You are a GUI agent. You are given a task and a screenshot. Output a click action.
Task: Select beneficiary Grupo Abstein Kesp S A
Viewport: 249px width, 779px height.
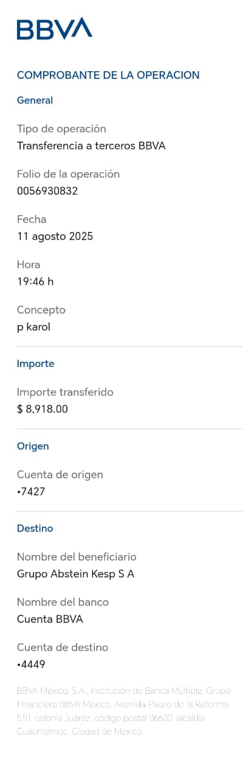76,574
